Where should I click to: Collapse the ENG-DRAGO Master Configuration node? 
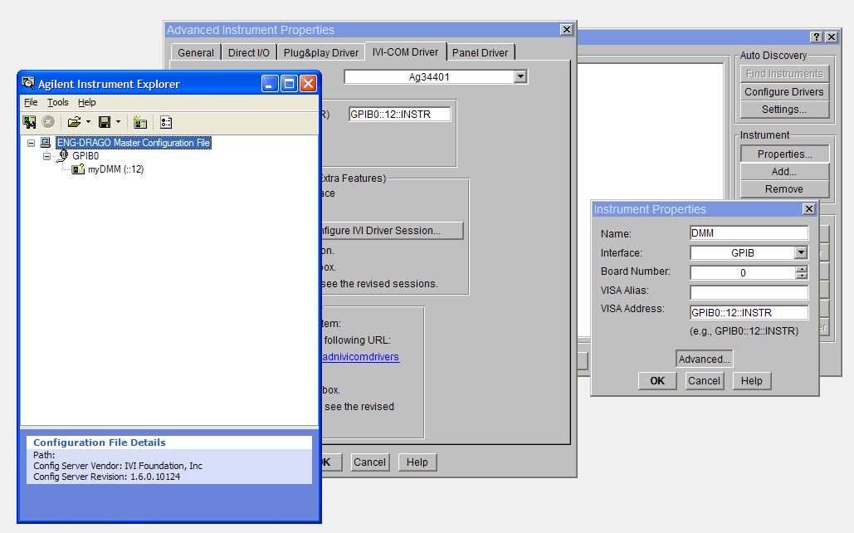[31, 143]
